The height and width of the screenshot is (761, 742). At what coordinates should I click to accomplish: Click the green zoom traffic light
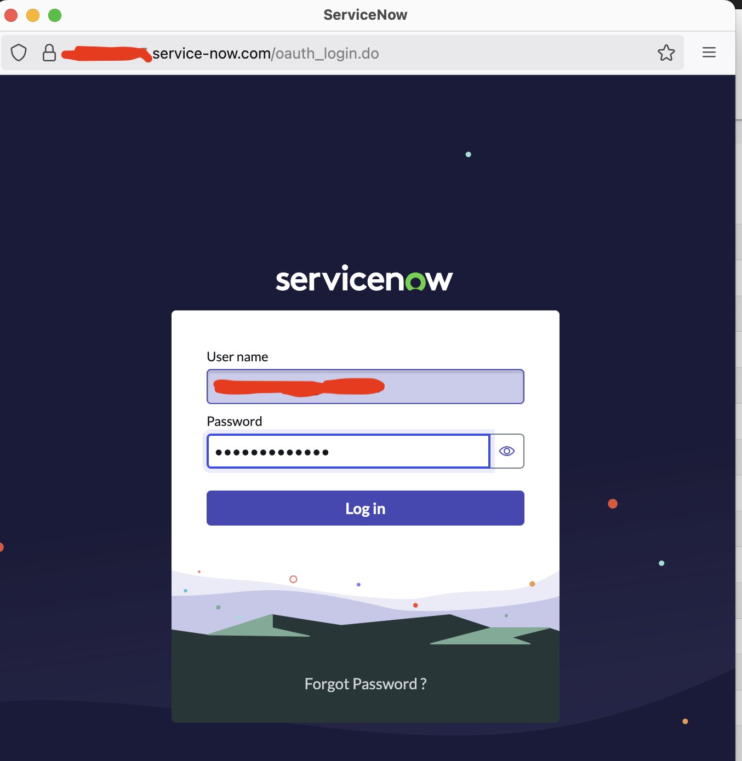pos(54,15)
